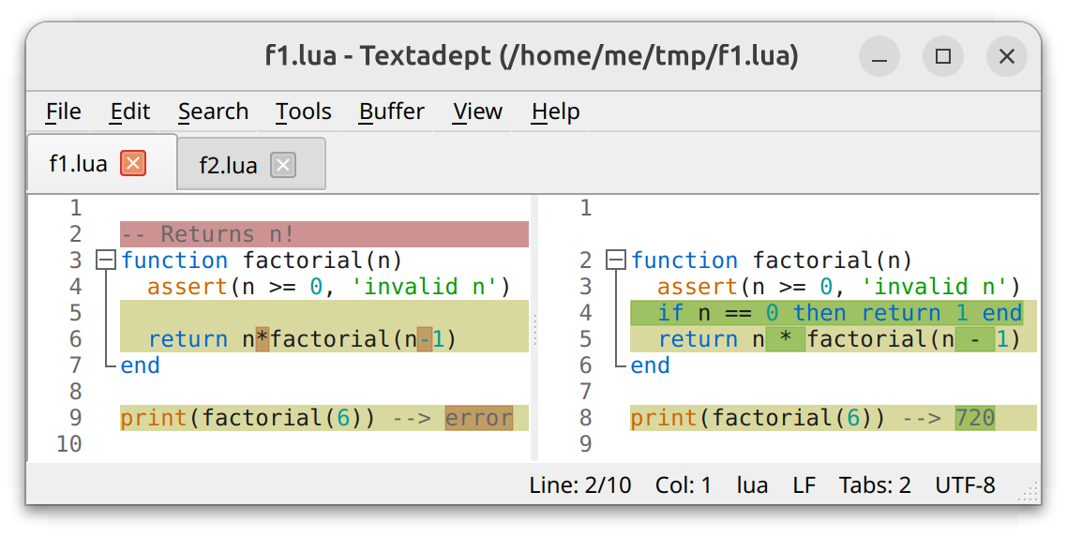The width and height of the screenshot is (1067, 536).
Task: Collapse function fold marker in right pane
Action: click(616, 260)
